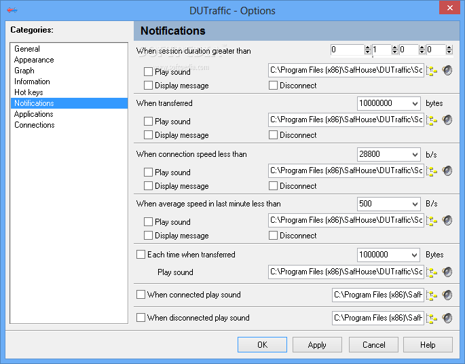Image resolution: width=465 pixels, height=364 pixels.
Task: Enable Display message for average speed
Action: (x=148, y=236)
